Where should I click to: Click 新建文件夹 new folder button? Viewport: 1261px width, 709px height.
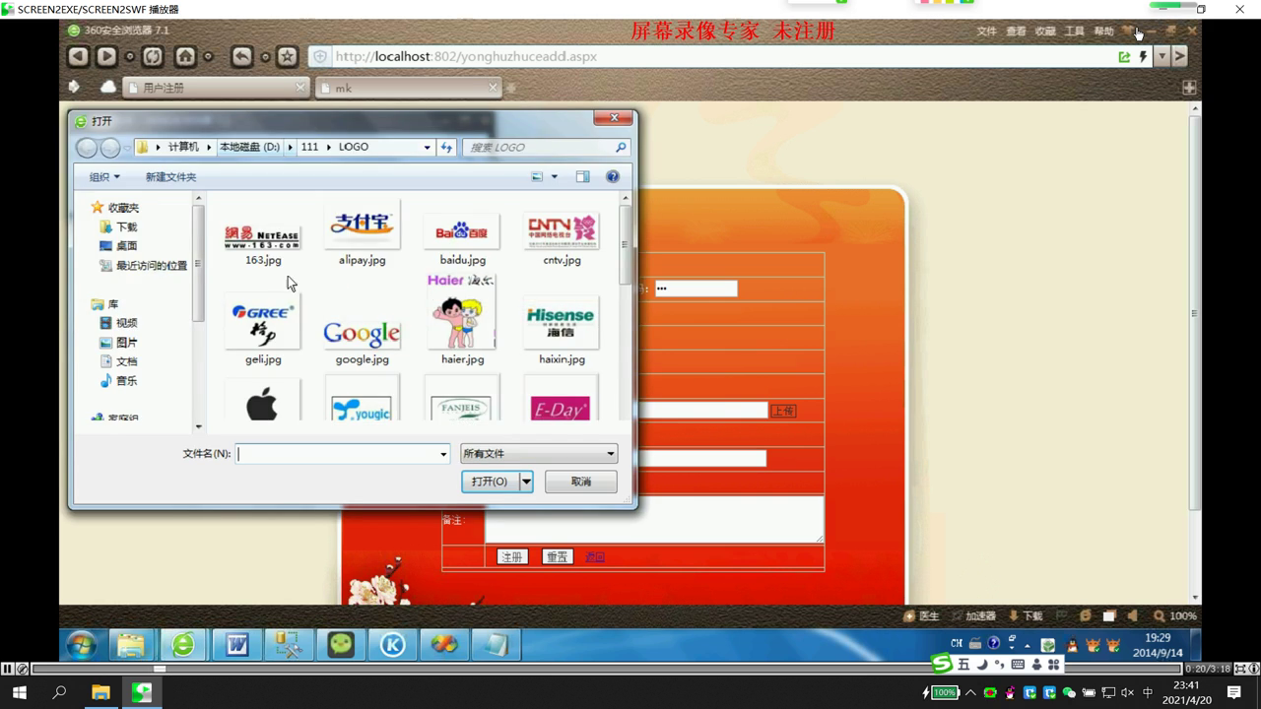(171, 177)
